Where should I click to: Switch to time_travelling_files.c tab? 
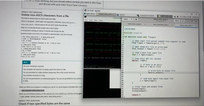click(x=161, y=24)
